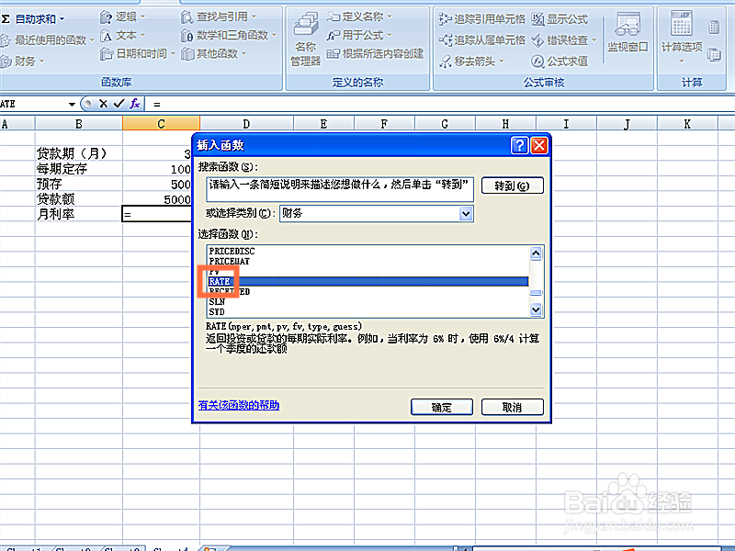Open the Financial (财务) functions menu
The height and width of the screenshot is (551, 735).
pos(22,61)
